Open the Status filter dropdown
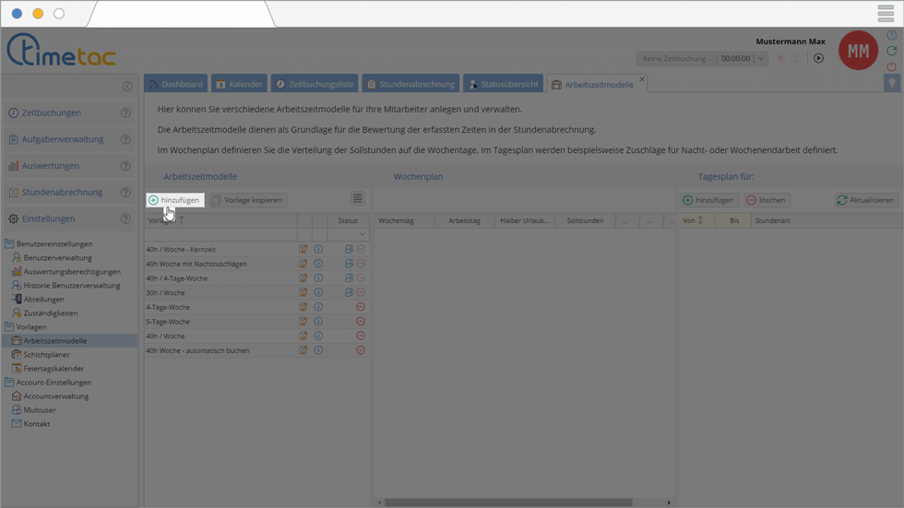 pos(362,234)
